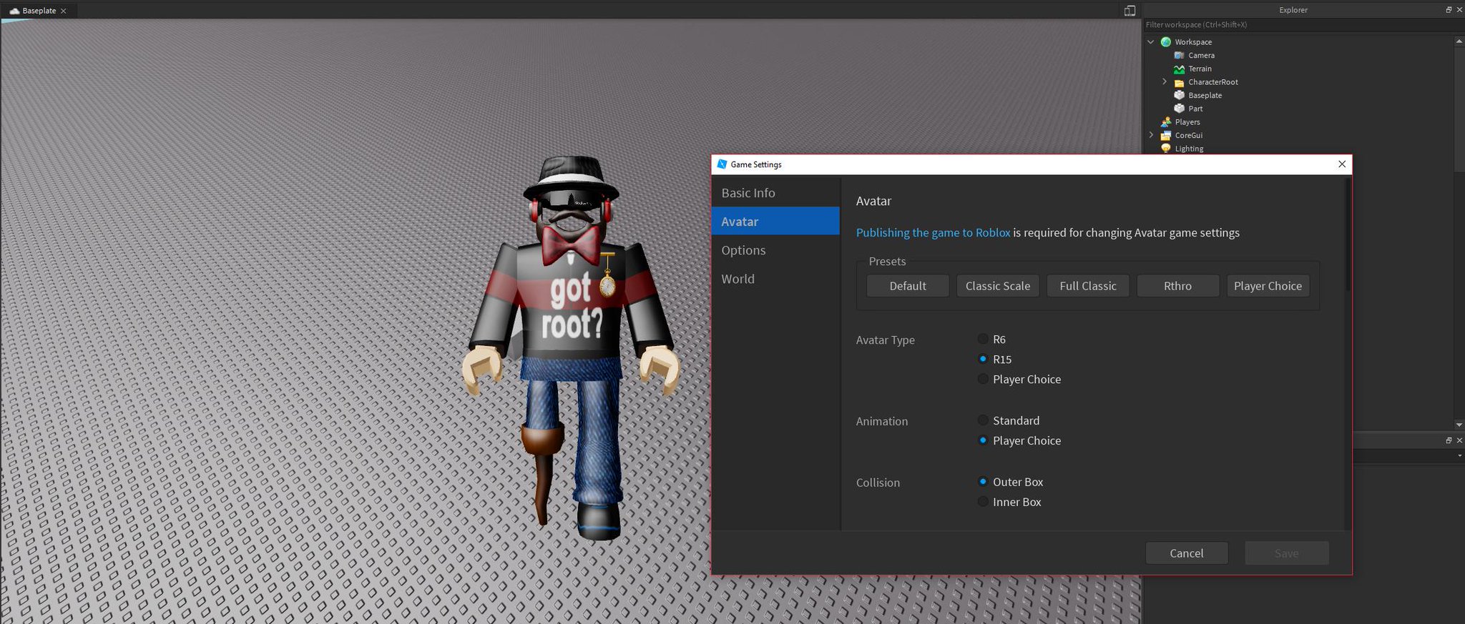Click the Players people icon
The width and height of the screenshot is (1465, 624).
(x=1166, y=122)
